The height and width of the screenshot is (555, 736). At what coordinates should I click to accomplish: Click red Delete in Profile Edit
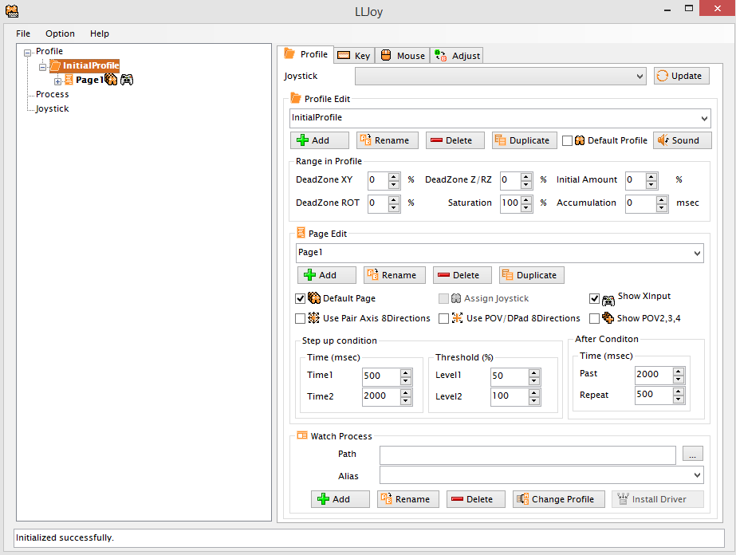pos(455,140)
